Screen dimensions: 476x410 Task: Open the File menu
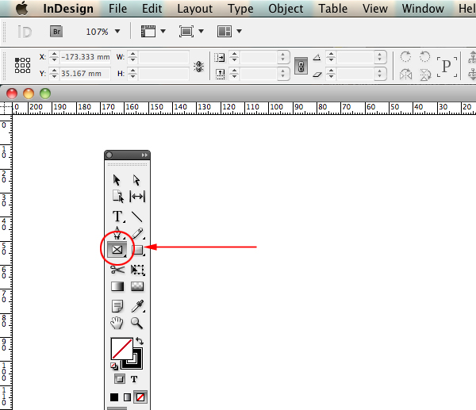point(117,9)
